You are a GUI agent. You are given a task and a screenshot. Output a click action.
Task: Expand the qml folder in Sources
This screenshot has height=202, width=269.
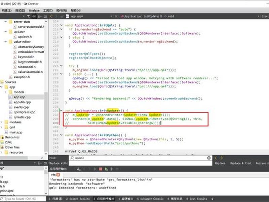coord(1,127)
